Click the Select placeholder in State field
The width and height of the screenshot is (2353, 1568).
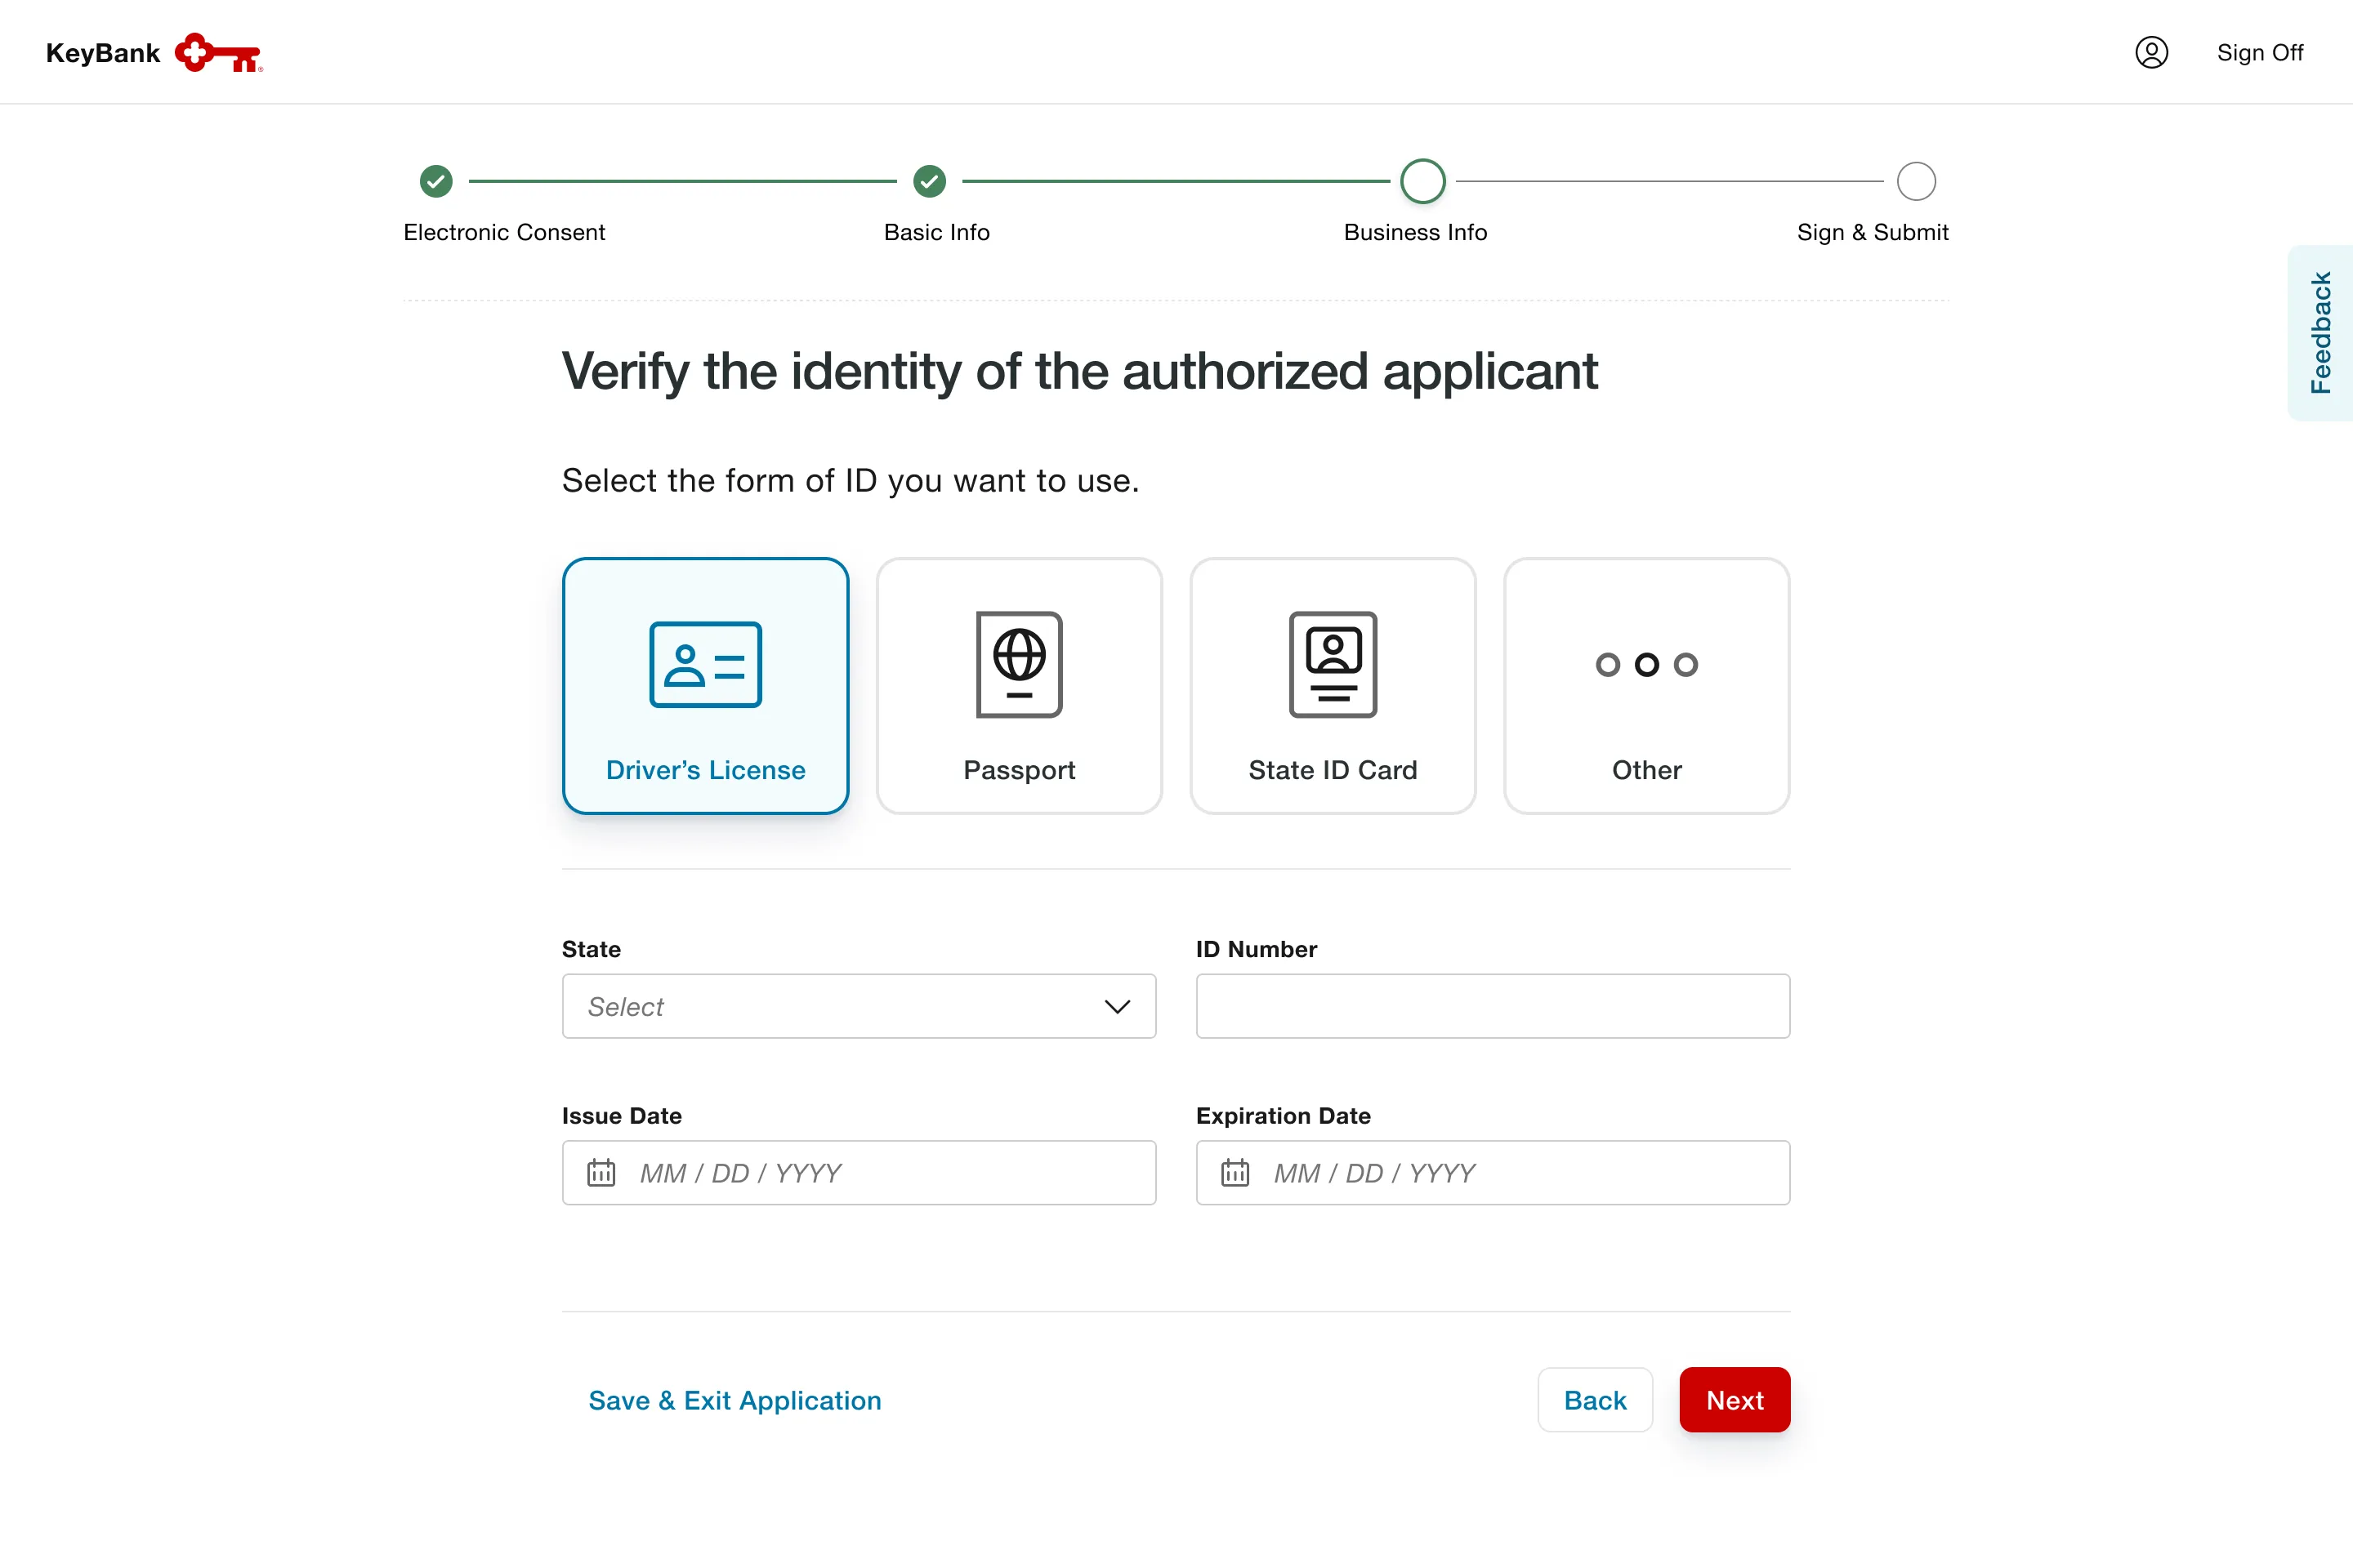click(x=627, y=1006)
